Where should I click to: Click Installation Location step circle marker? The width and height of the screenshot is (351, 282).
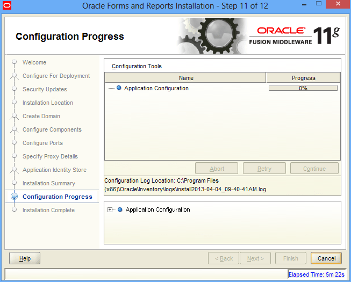point(15,102)
